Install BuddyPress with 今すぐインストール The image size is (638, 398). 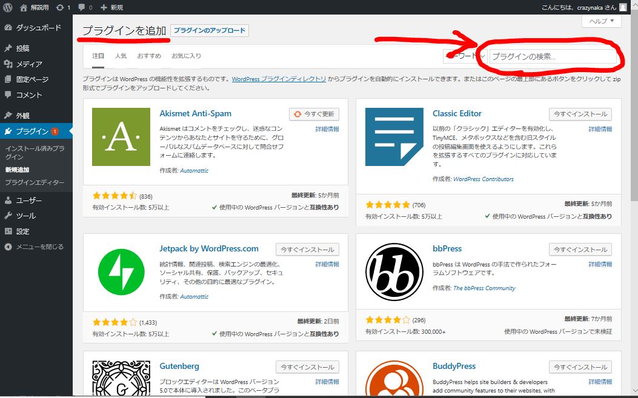point(580,367)
